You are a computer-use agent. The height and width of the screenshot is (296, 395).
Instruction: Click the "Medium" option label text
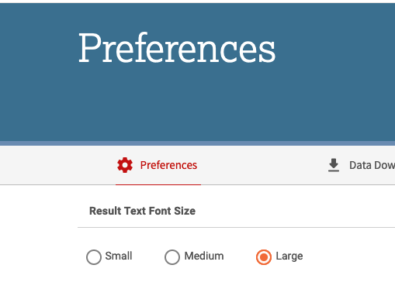coord(204,256)
